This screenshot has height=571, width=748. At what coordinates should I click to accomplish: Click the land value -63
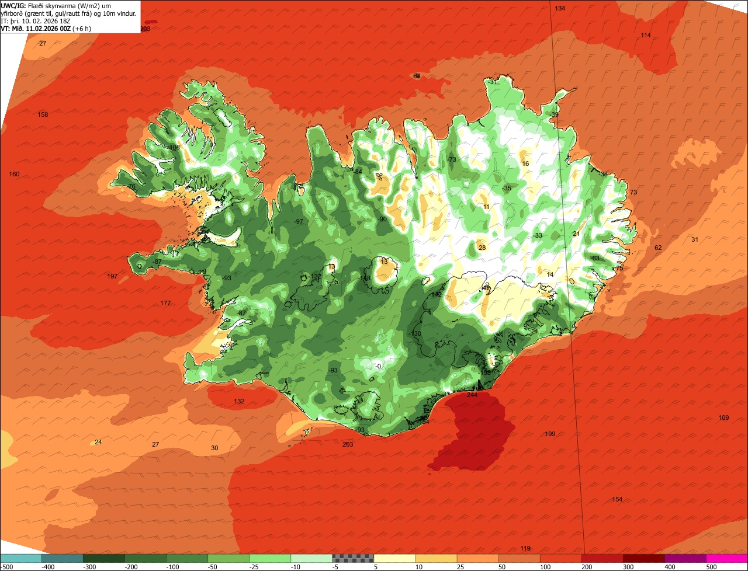click(594, 259)
